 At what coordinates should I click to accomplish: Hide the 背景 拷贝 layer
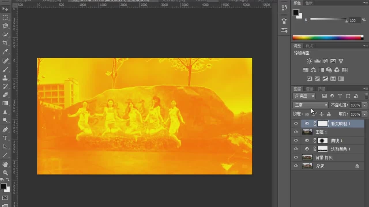(296, 158)
